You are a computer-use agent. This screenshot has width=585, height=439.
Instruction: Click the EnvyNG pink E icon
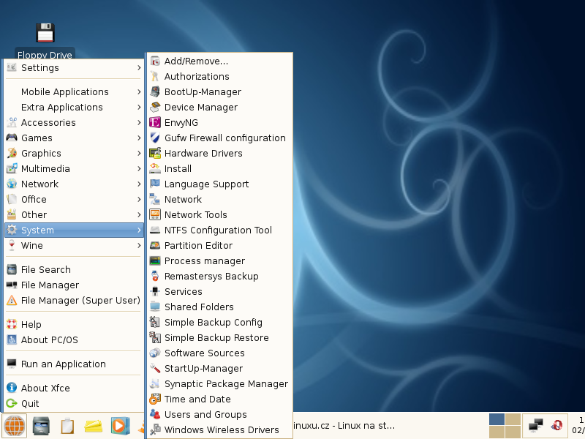pyautogui.click(x=155, y=122)
